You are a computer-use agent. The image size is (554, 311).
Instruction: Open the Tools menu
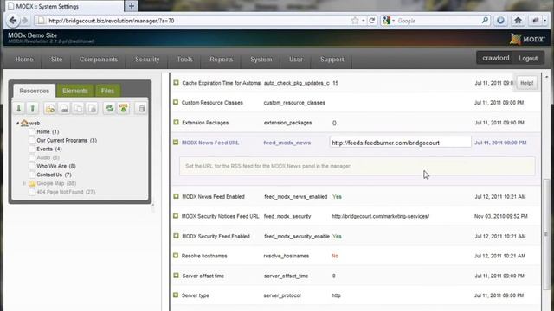coord(184,60)
